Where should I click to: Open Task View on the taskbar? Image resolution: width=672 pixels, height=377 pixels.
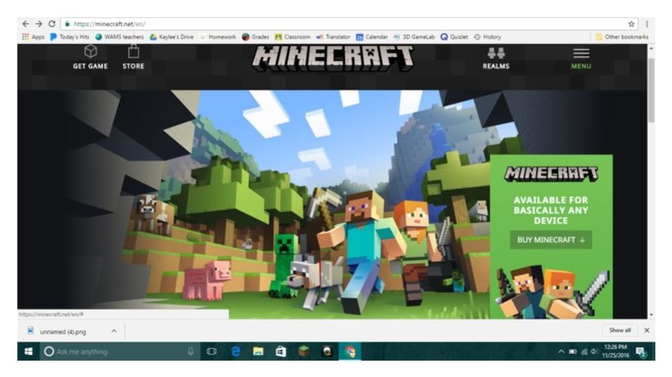tap(212, 352)
